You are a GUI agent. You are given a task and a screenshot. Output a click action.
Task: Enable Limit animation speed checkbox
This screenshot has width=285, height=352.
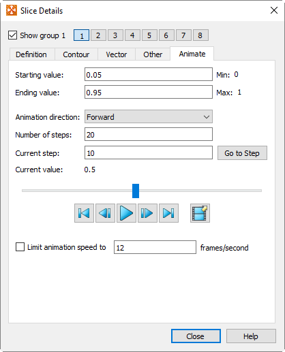(20, 247)
